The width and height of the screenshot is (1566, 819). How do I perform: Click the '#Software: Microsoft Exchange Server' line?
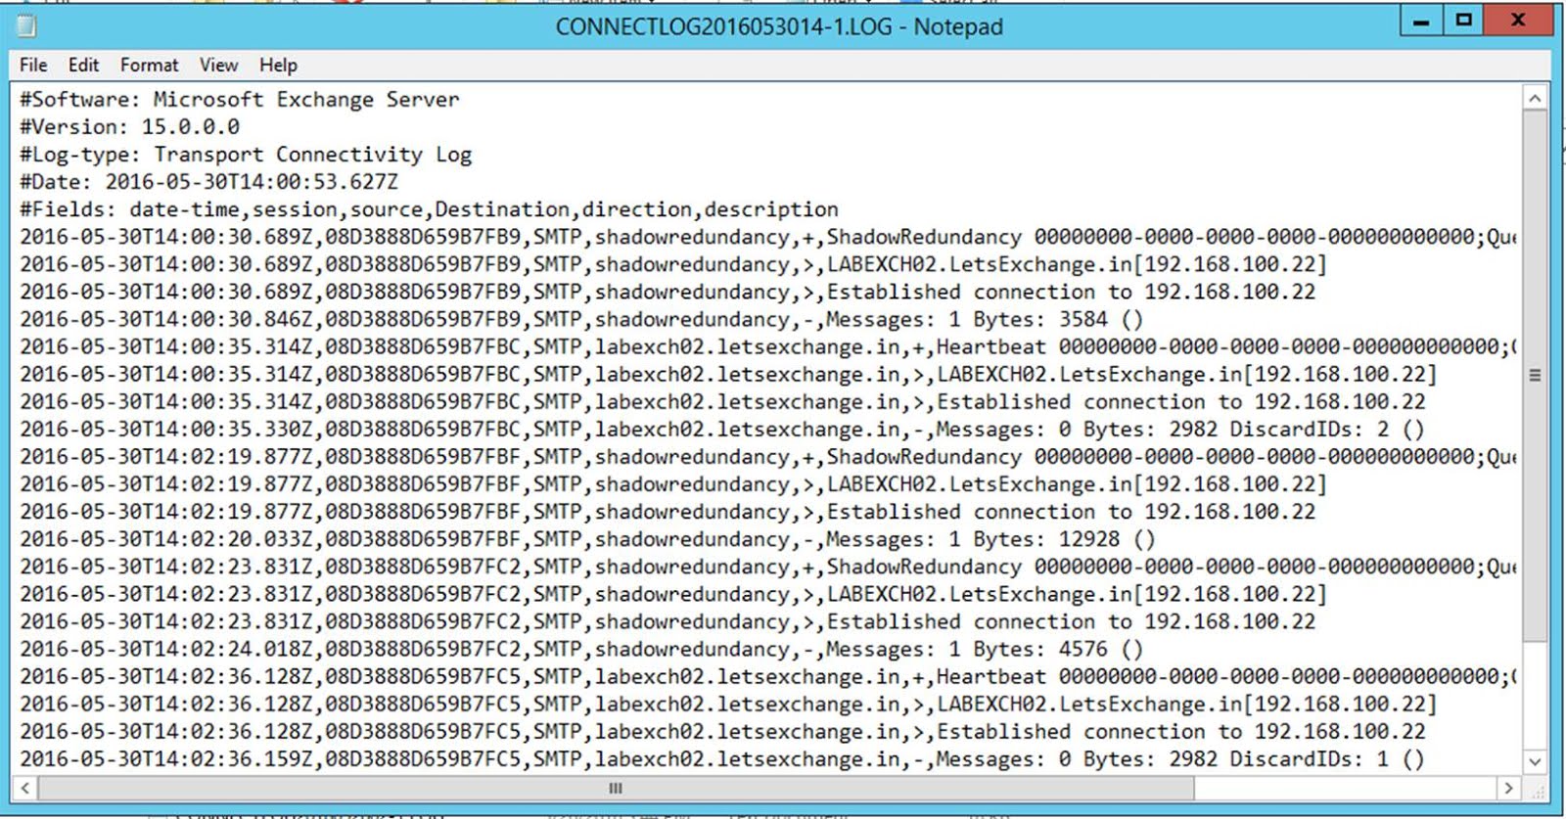pyautogui.click(x=240, y=99)
